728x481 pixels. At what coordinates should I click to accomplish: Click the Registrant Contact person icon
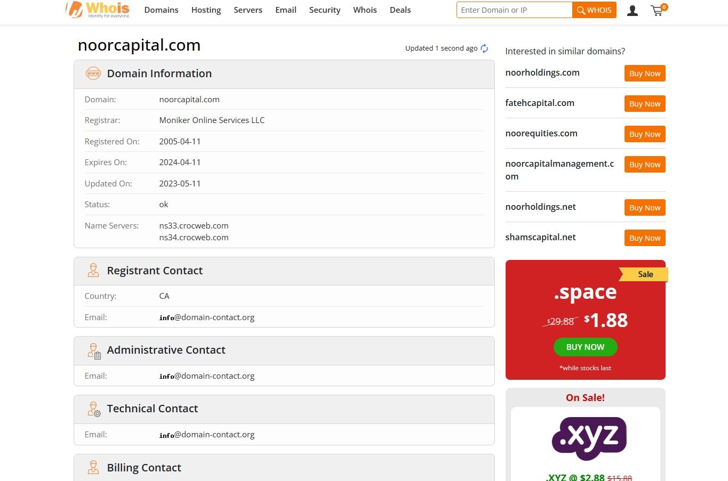coord(93,271)
